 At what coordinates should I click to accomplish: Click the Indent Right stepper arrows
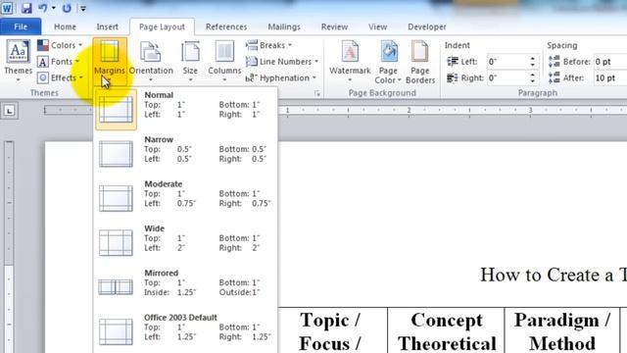pyautogui.click(x=533, y=78)
